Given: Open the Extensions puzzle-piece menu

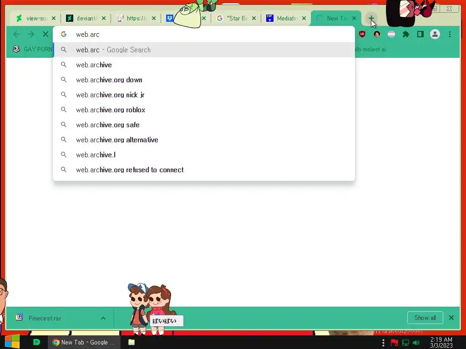Looking at the screenshot, I should (405, 34).
